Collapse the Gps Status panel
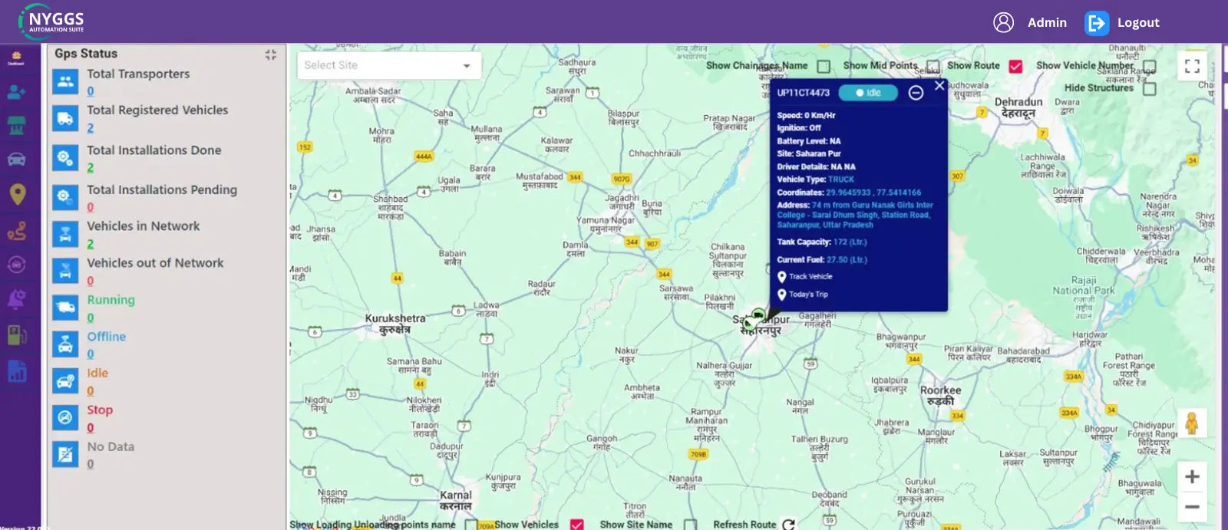This screenshot has height=530, width=1228. (x=270, y=54)
